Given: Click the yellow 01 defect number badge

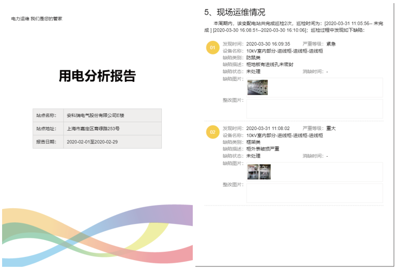Looking at the screenshot, I should pos(212,47).
